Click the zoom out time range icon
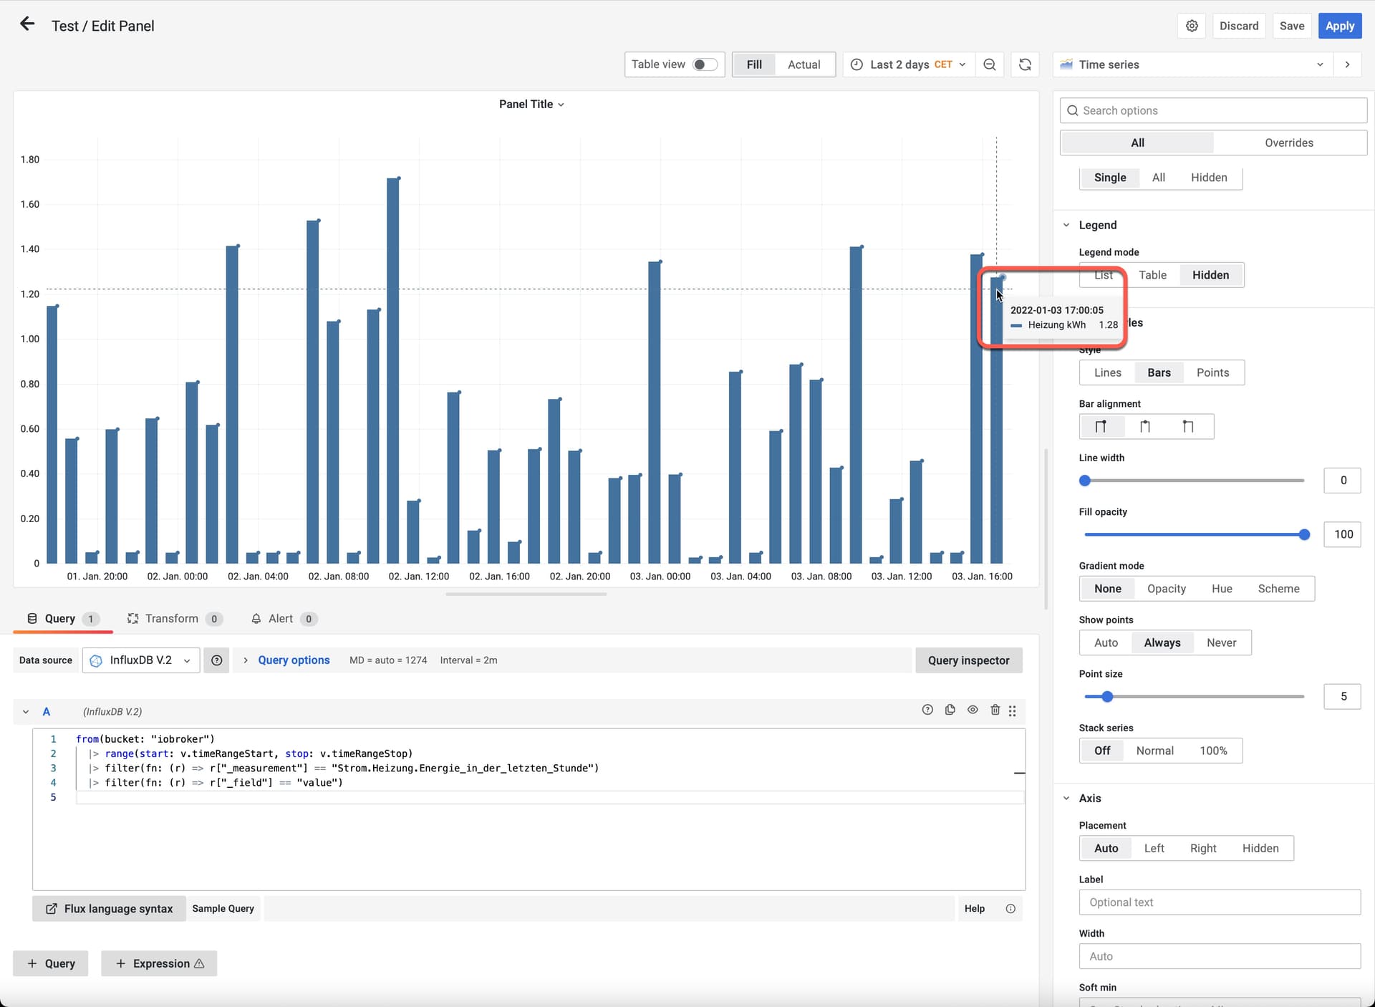 [x=990, y=64]
